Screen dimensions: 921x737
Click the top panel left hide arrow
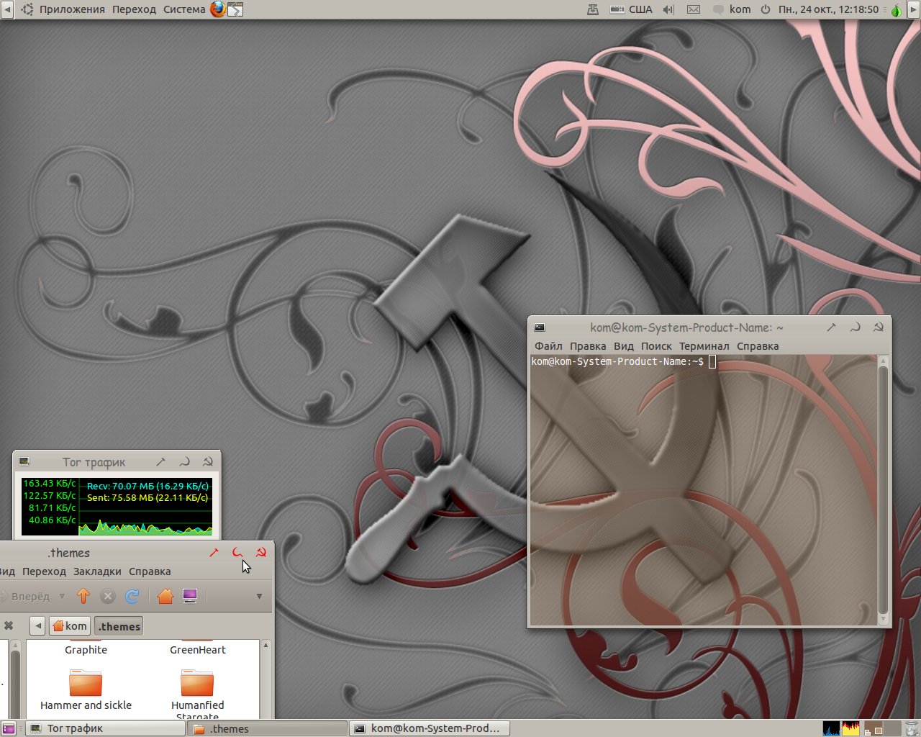coord(6,9)
